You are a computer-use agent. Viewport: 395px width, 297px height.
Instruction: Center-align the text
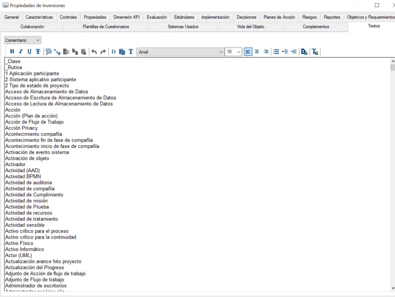(x=257, y=52)
